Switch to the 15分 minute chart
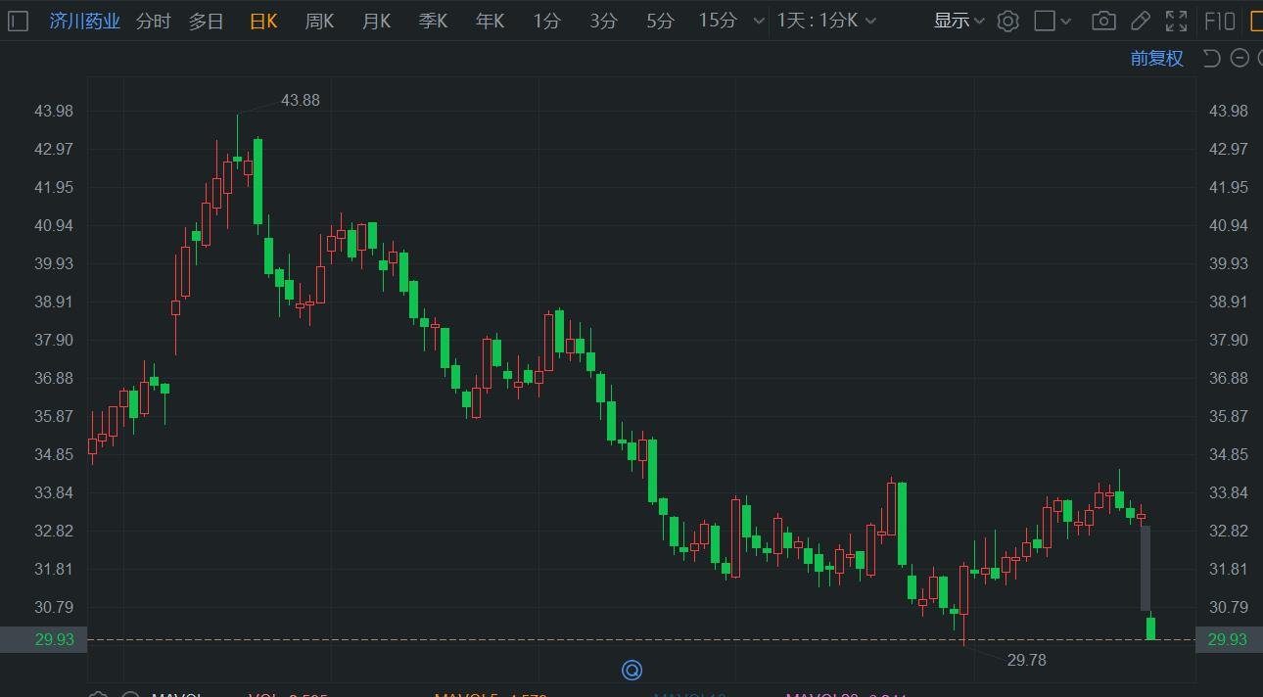 coord(717,21)
